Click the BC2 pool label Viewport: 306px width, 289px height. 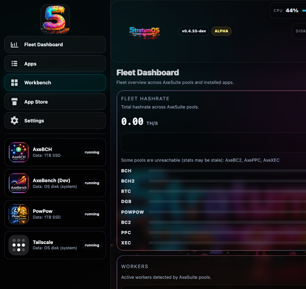[x=126, y=222]
